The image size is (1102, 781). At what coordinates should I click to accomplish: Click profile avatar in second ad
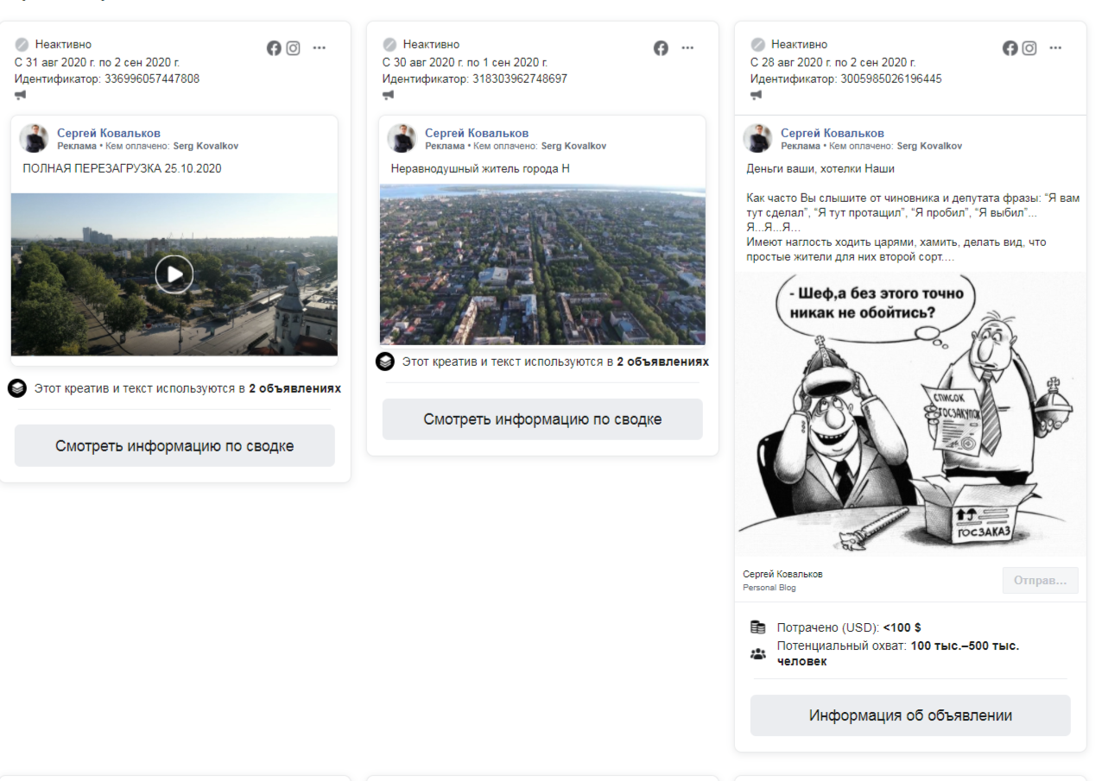pos(402,138)
